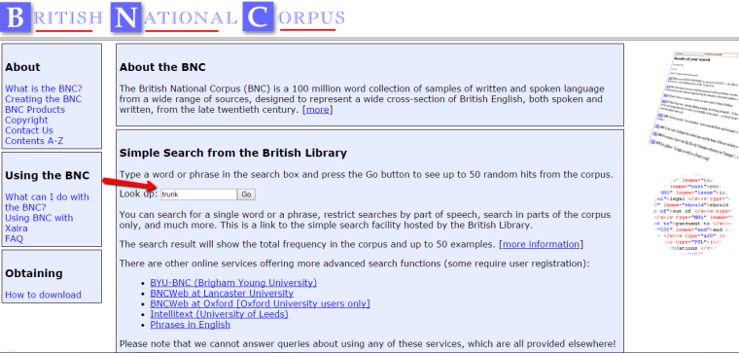Open 'What can I do with the BNC?'
This screenshot has width=739, height=353.
click(47, 202)
